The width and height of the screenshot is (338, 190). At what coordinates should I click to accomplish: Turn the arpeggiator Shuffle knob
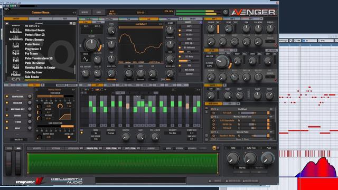point(126,137)
